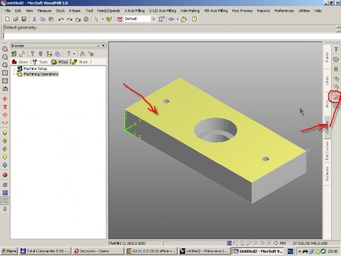Switch to Rhinoceros window in taskbar
The width and height of the screenshot is (341, 256).
(204, 251)
